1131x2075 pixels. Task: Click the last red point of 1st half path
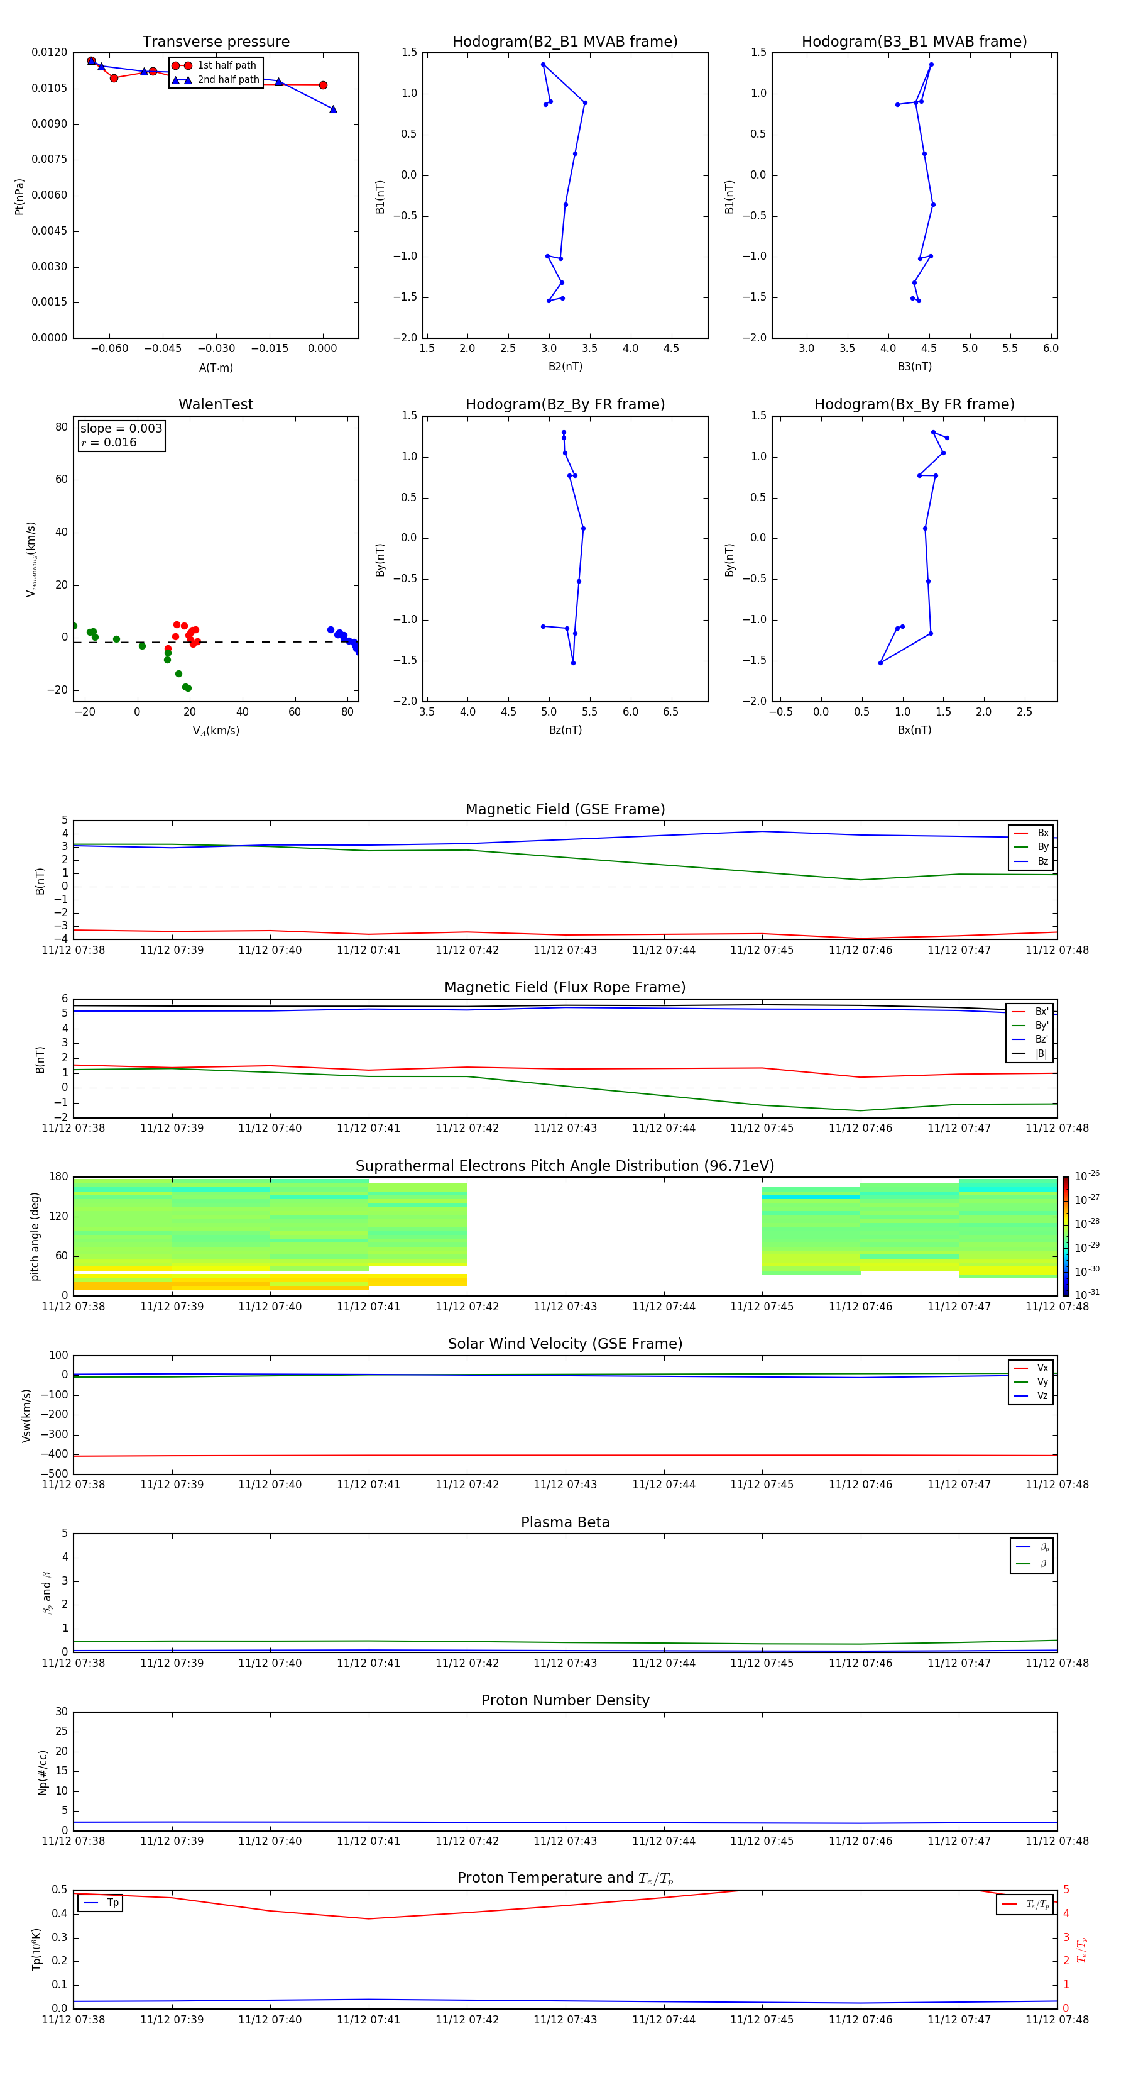323,86
